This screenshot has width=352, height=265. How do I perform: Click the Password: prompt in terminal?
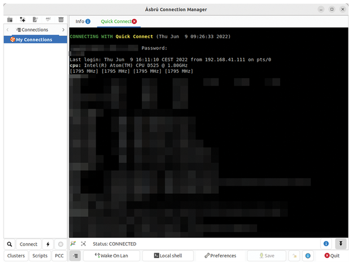click(x=154, y=48)
